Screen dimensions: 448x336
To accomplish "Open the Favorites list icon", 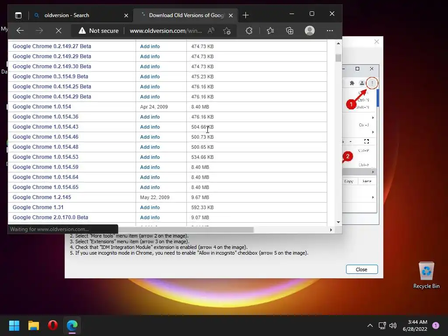I will 270,31.
